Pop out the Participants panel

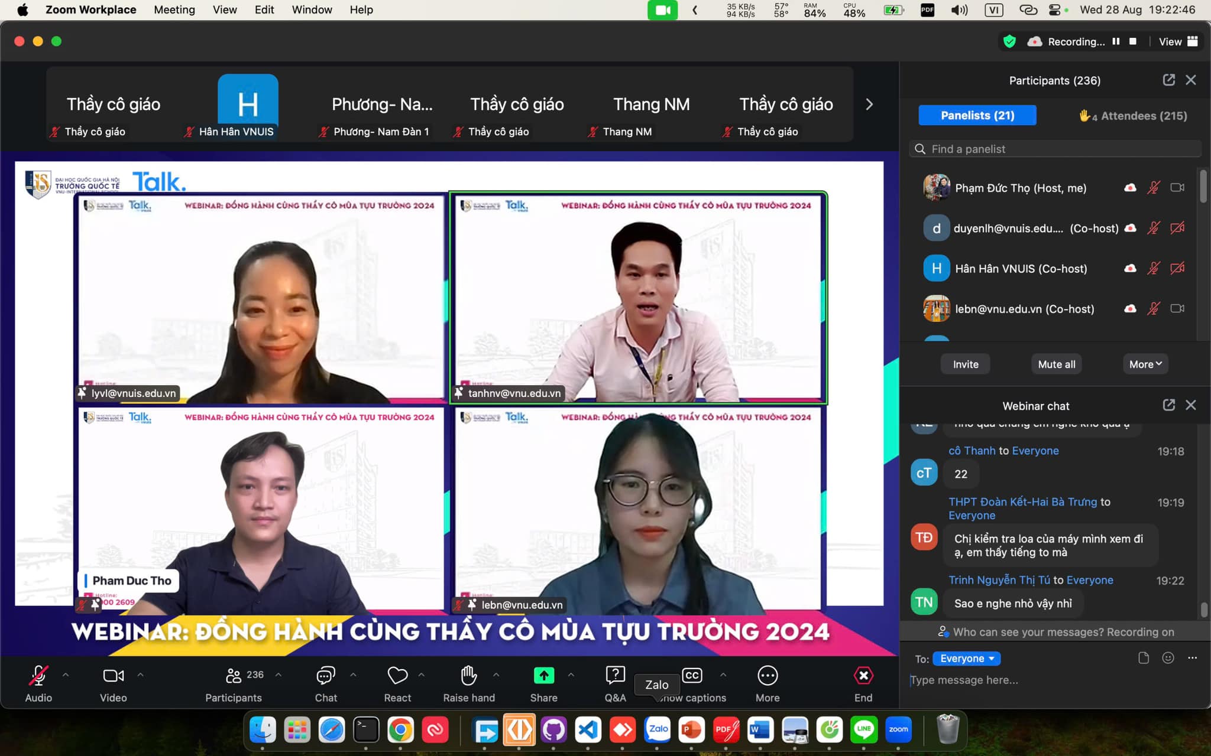(1168, 80)
